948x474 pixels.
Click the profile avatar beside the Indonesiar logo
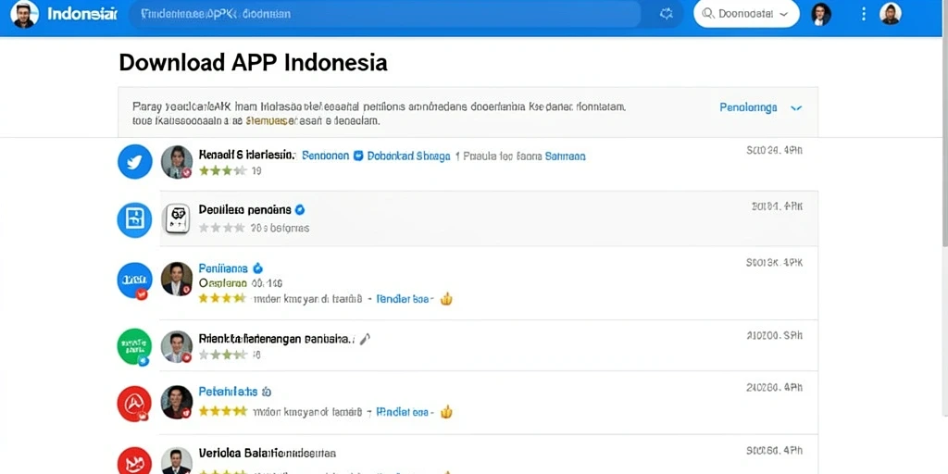click(25, 14)
